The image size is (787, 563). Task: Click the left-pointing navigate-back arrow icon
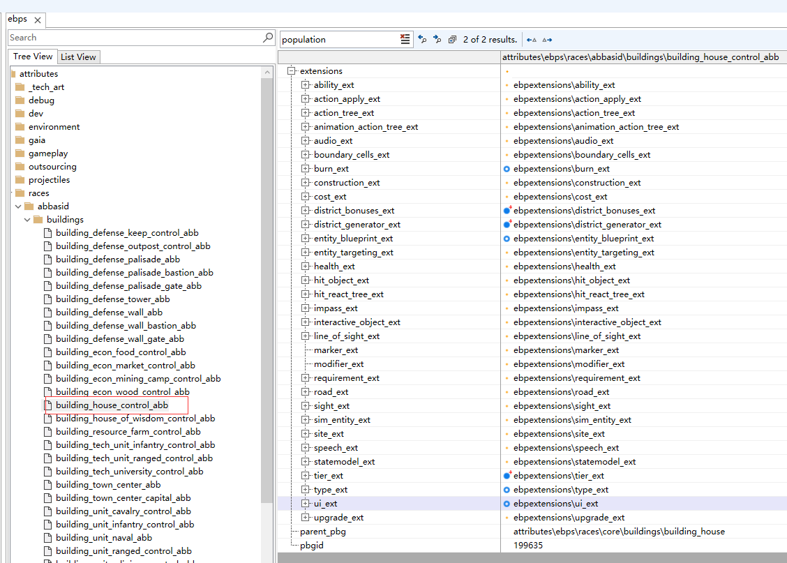532,40
